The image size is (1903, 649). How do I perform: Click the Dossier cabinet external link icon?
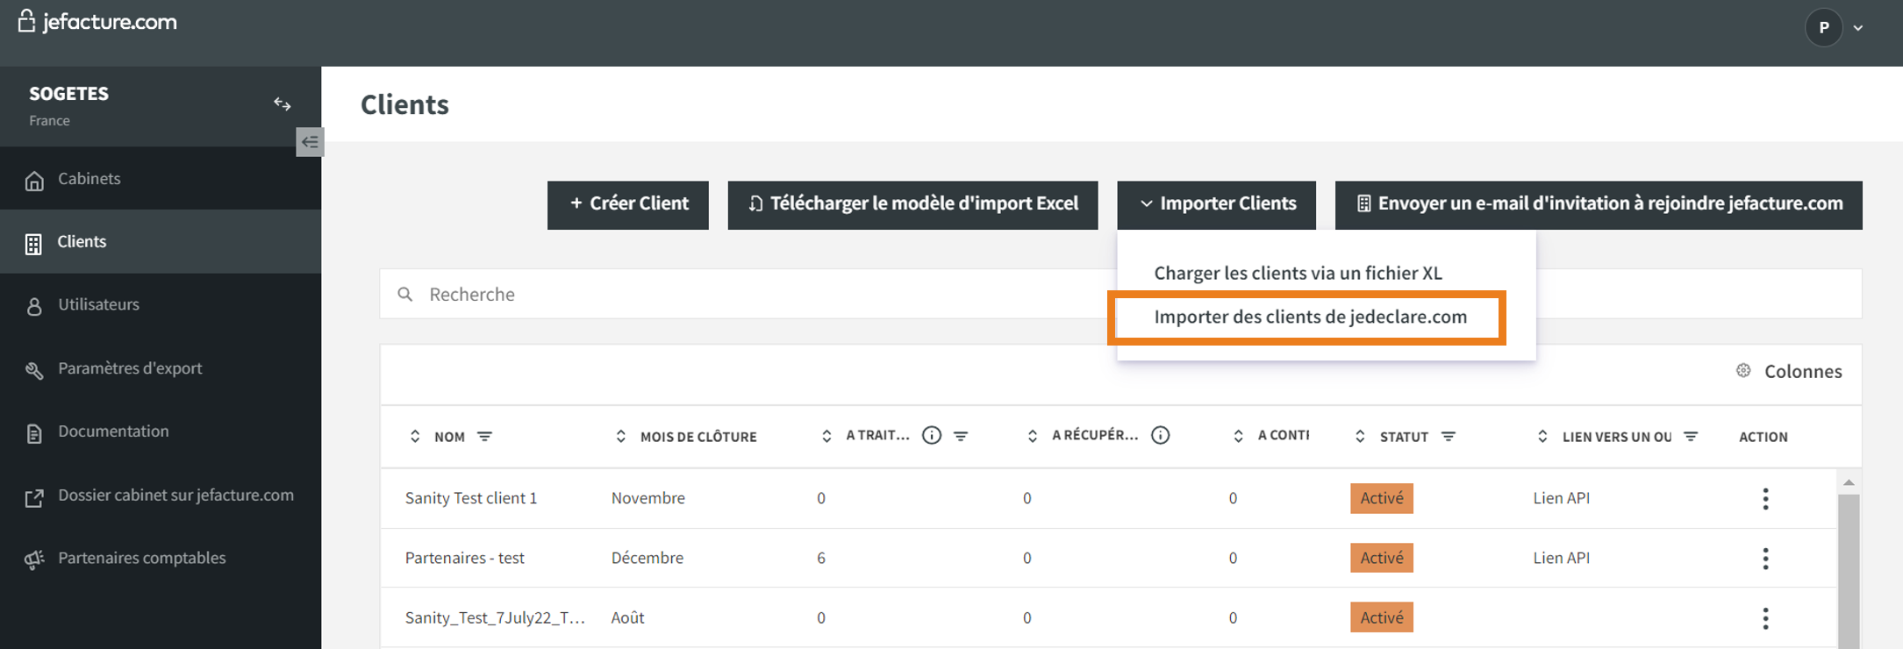34,498
